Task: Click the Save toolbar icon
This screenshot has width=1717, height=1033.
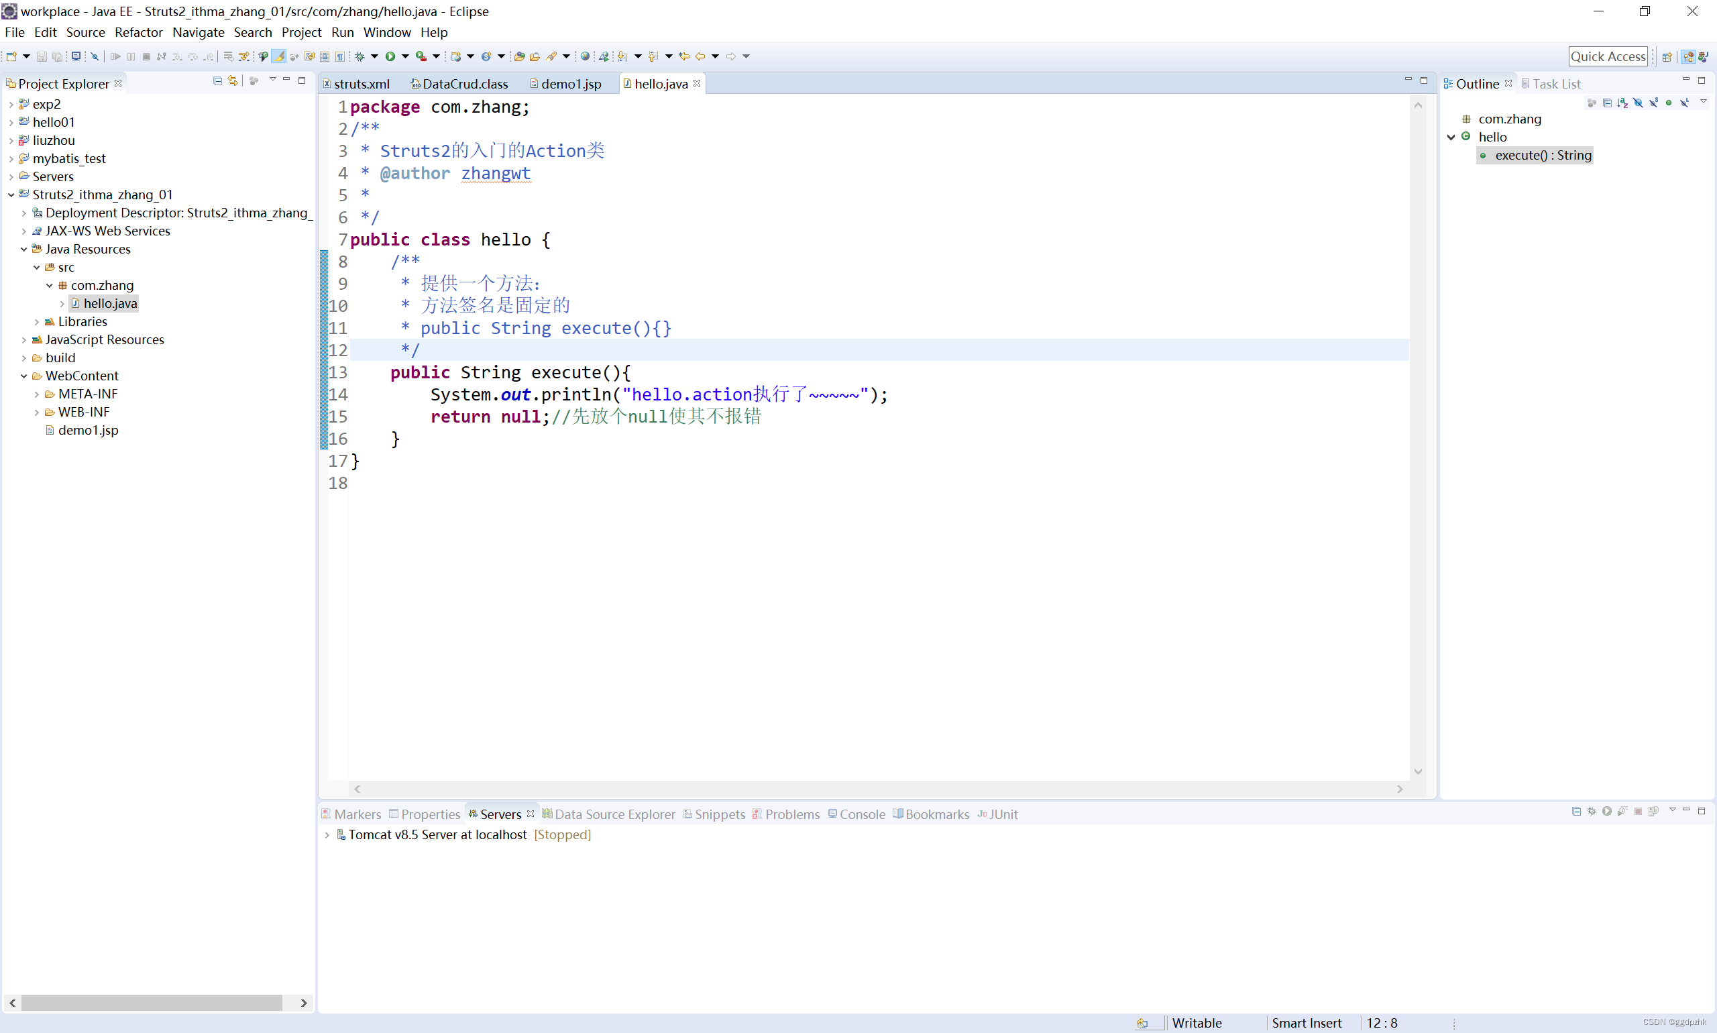Action: click(42, 56)
